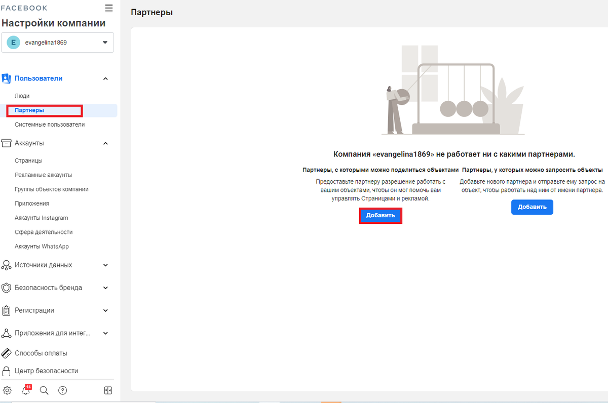Open Аккаунты WhatsApp in the sidebar
Viewport: 608px width, 403px height.
42,246
